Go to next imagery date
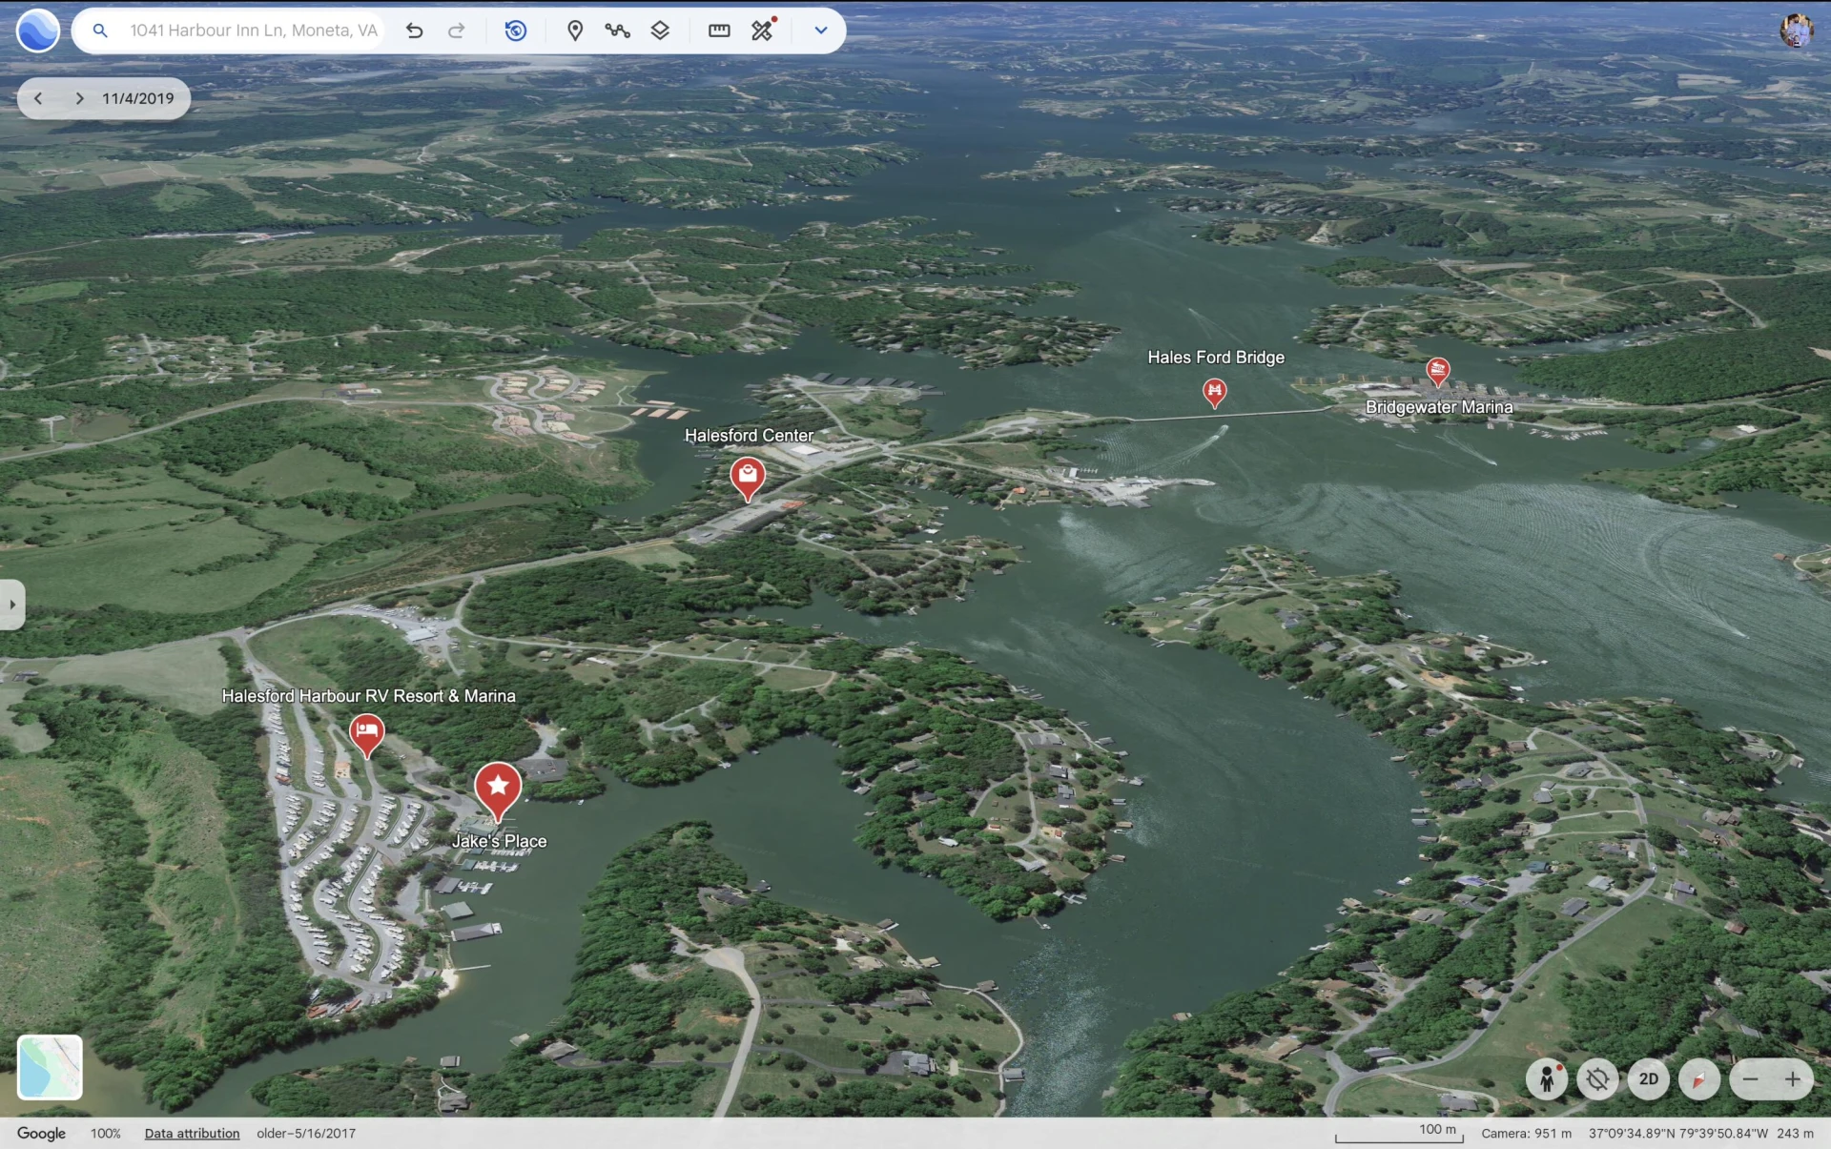1831x1149 pixels. (x=80, y=98)
